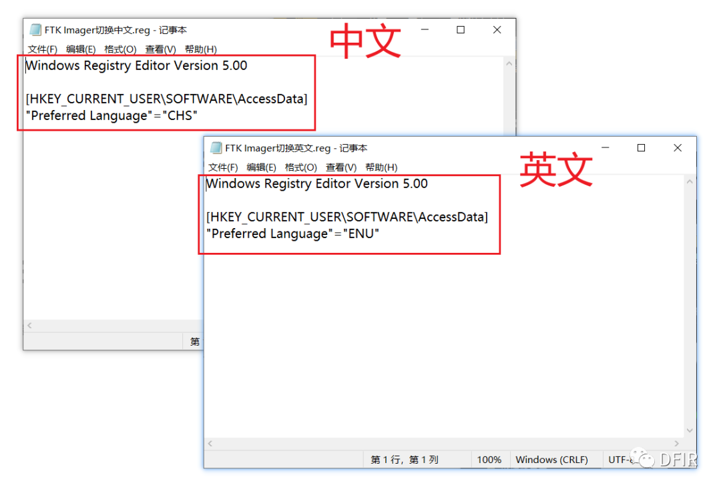Click Registry Editor Version line in Chinese window

136,66
